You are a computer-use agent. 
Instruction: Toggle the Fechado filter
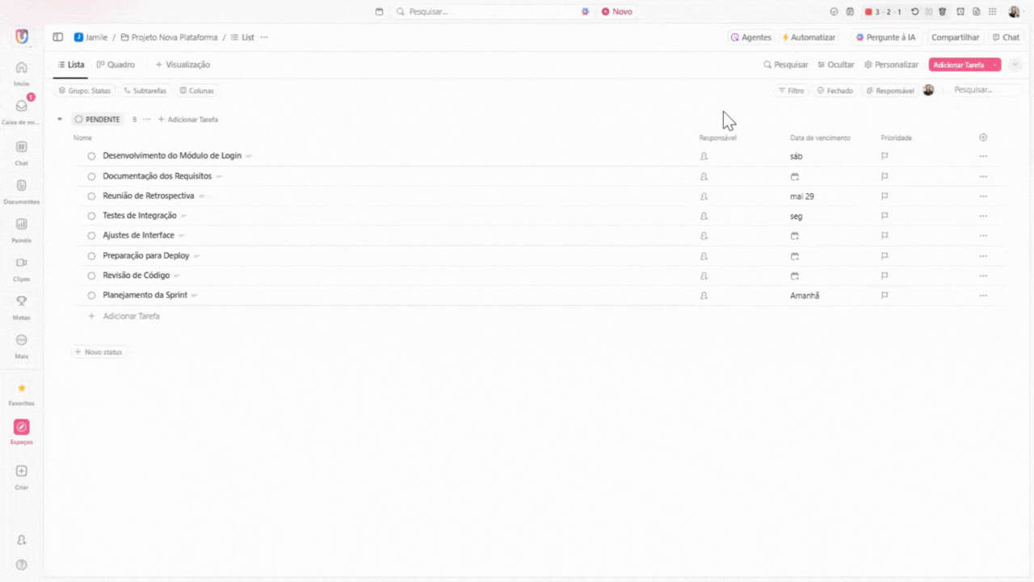point(834,91)
